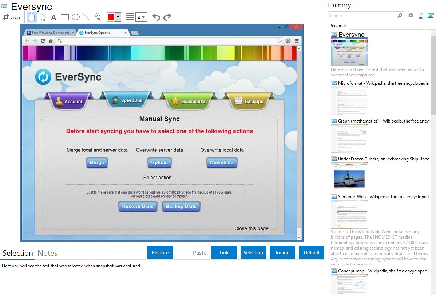This screenshot has height=295, width=436.
Task: Activate the hand pan tool
Action: click(x=32, y=17)
